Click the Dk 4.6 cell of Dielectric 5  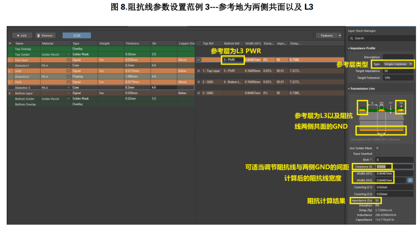[x=163, y=88]
